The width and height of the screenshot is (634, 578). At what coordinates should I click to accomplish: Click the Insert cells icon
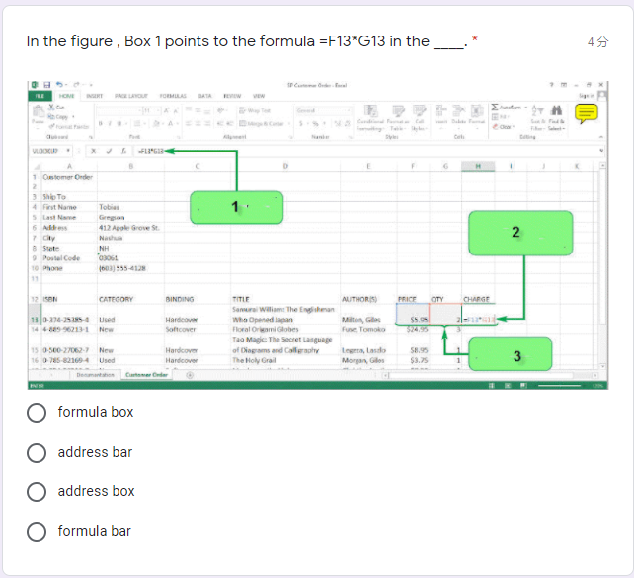[440, 110]
